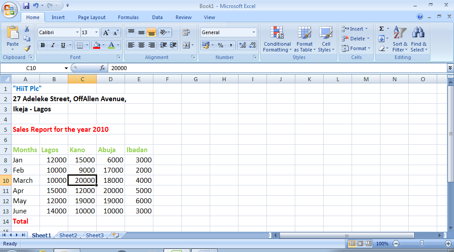This screenshot has height=252, width=454.
Task: Click the Sort & Filter button
Action: (x=400, y=40)
